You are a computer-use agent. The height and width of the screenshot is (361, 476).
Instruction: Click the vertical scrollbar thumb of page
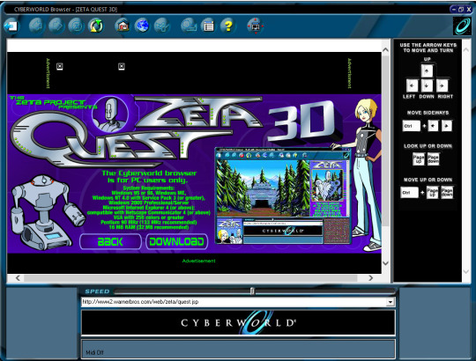point(385,140)
